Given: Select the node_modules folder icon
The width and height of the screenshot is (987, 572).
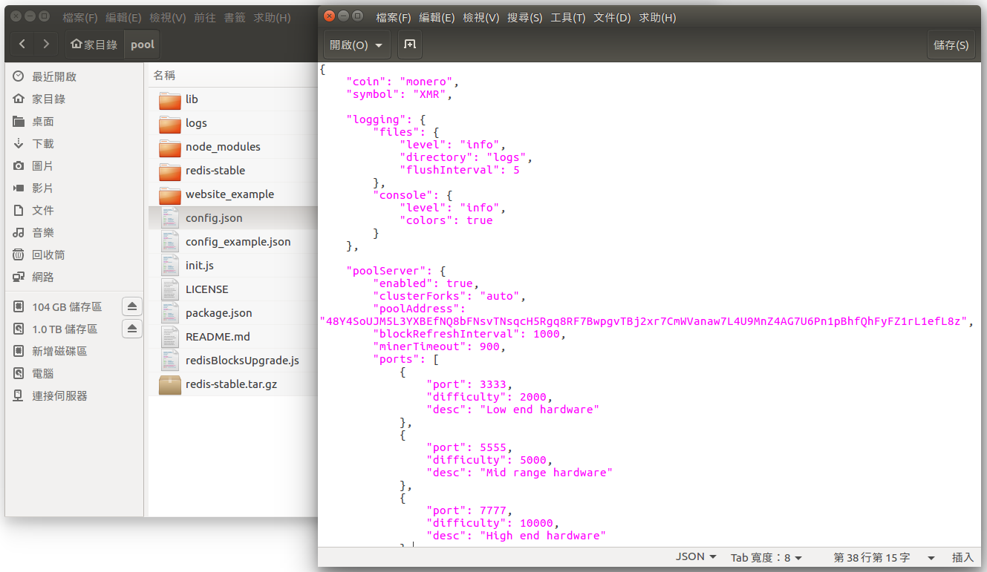Looking at the screenshot, I should 170,147.
